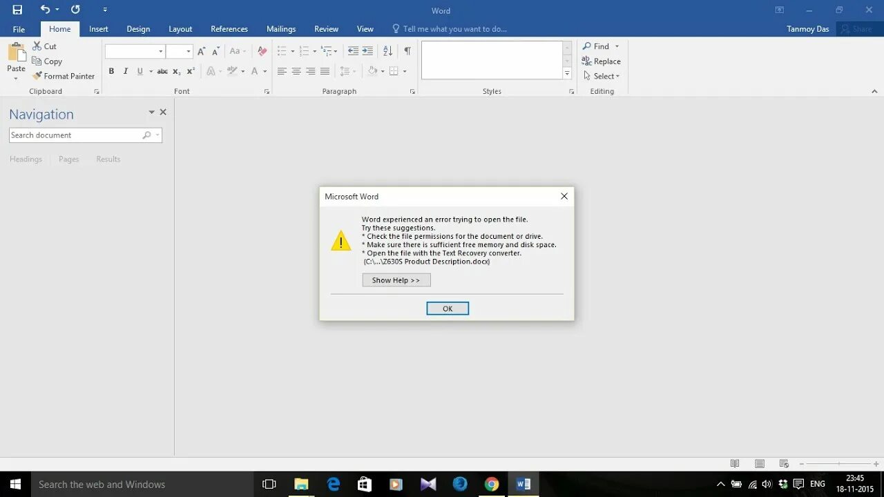The width and height of the screenshot is (884, 497).
Task: Open the File menu tab
Action: click(x=19, y=29)
